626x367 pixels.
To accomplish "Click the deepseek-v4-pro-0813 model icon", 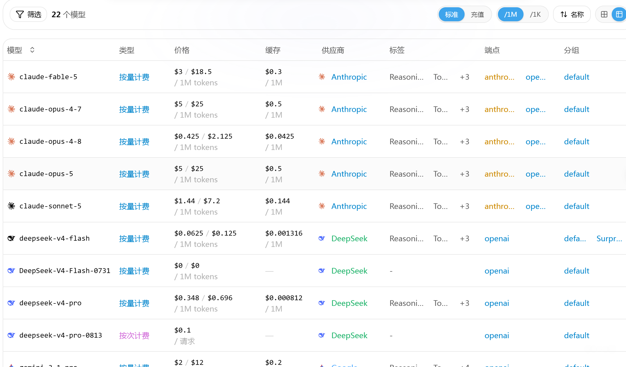I will (x=11, y=335).
